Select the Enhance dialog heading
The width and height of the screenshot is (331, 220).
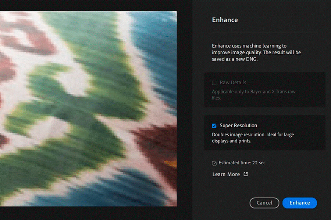225,20
